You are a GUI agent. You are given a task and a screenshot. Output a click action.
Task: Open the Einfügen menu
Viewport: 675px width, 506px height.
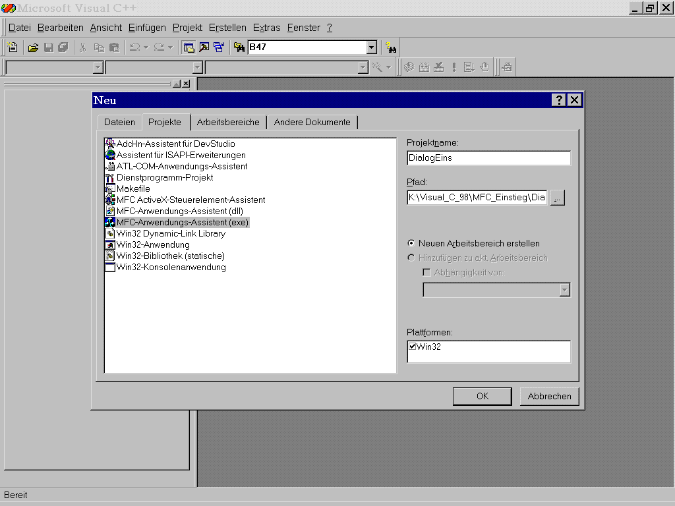tap(147, 28)
